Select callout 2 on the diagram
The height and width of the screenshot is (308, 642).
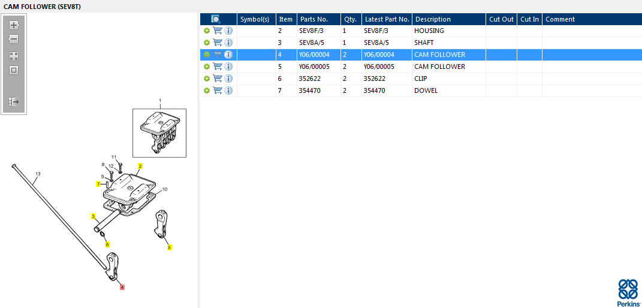pos(140,166)
